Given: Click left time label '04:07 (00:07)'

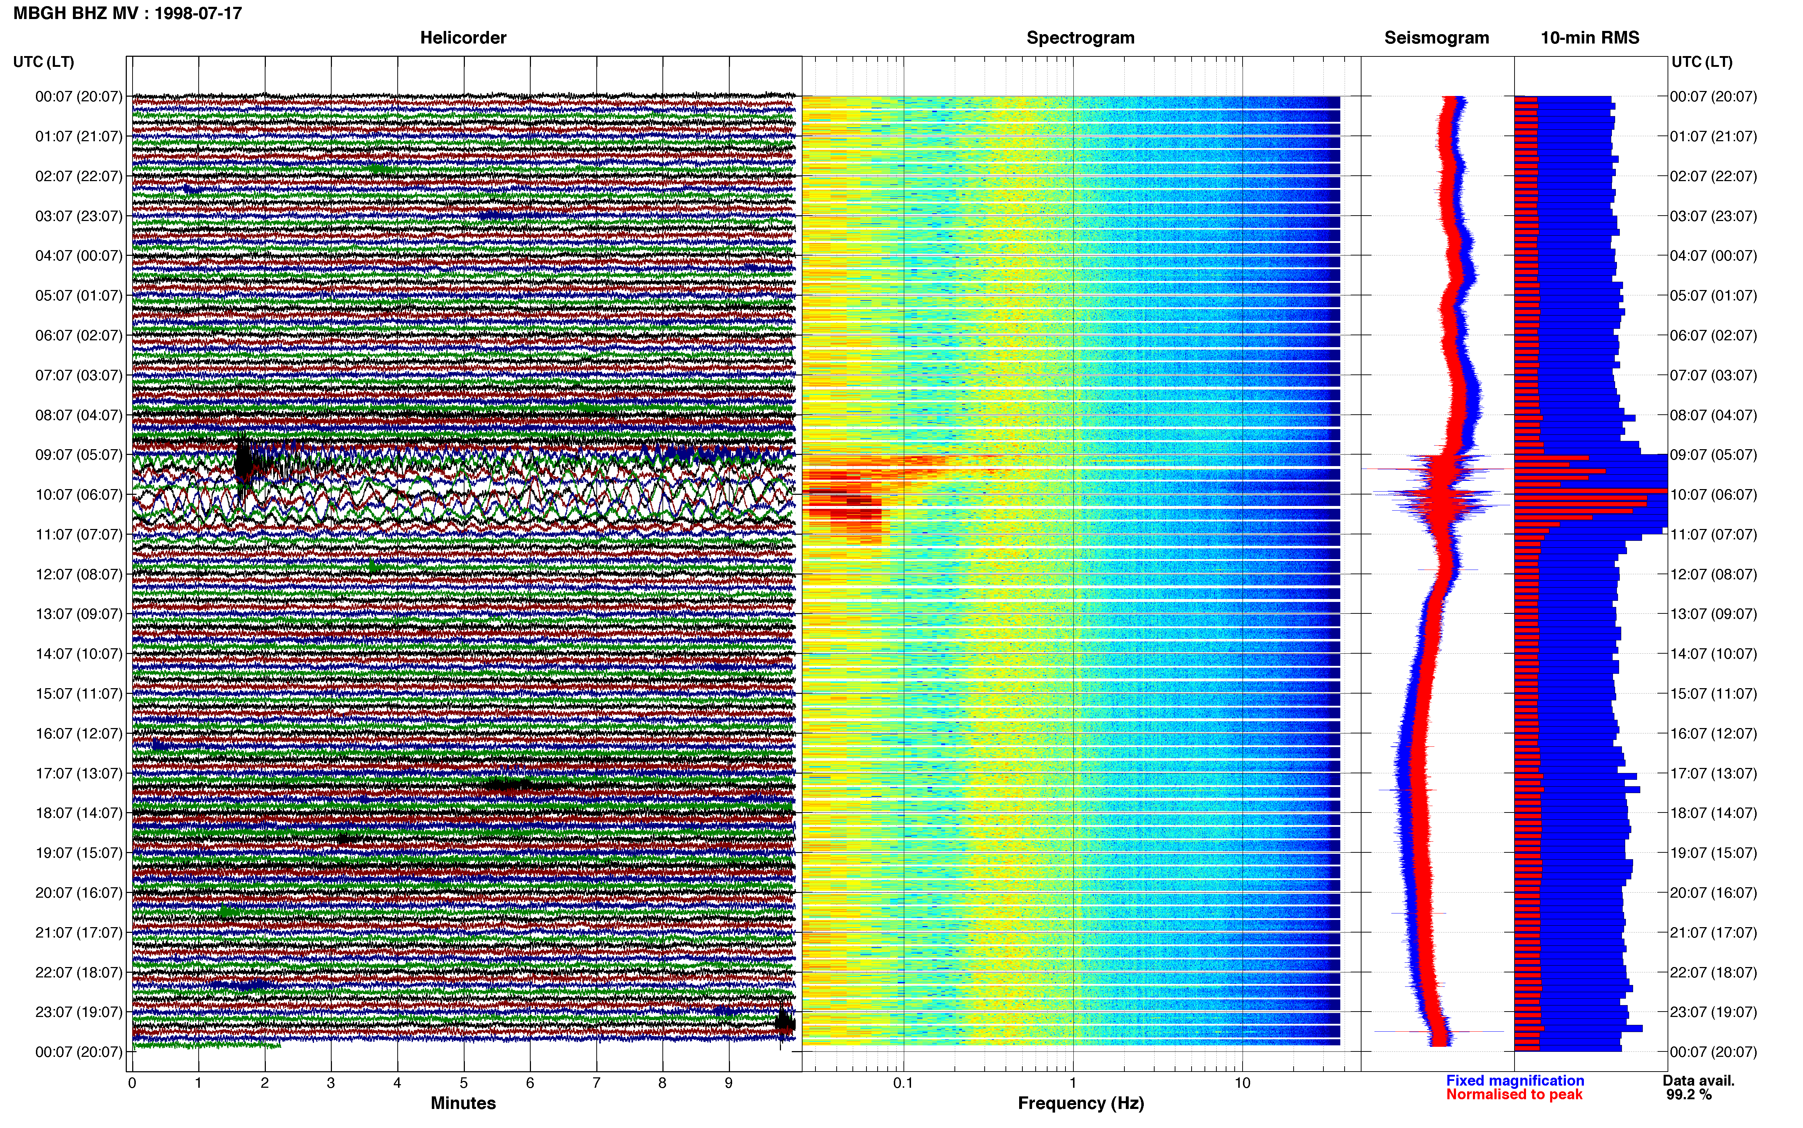Looking at the screenshot, I should (x=78, y=255).
